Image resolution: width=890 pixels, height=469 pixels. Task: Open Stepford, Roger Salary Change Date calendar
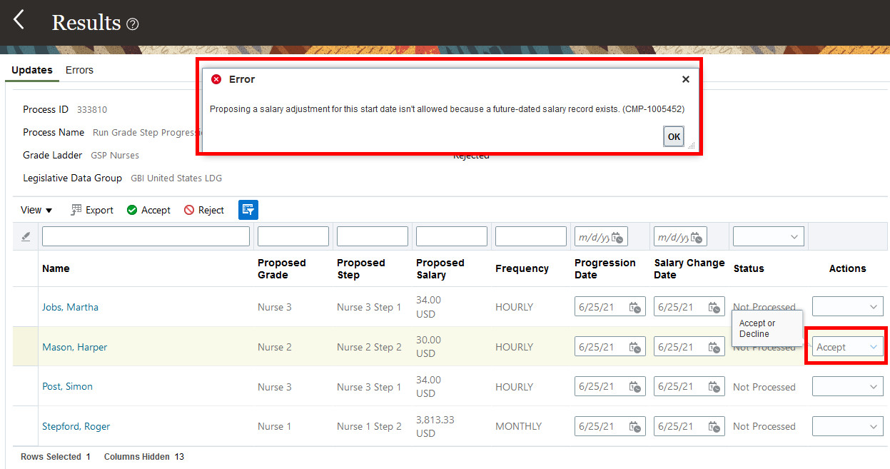(x=714, y=426)
